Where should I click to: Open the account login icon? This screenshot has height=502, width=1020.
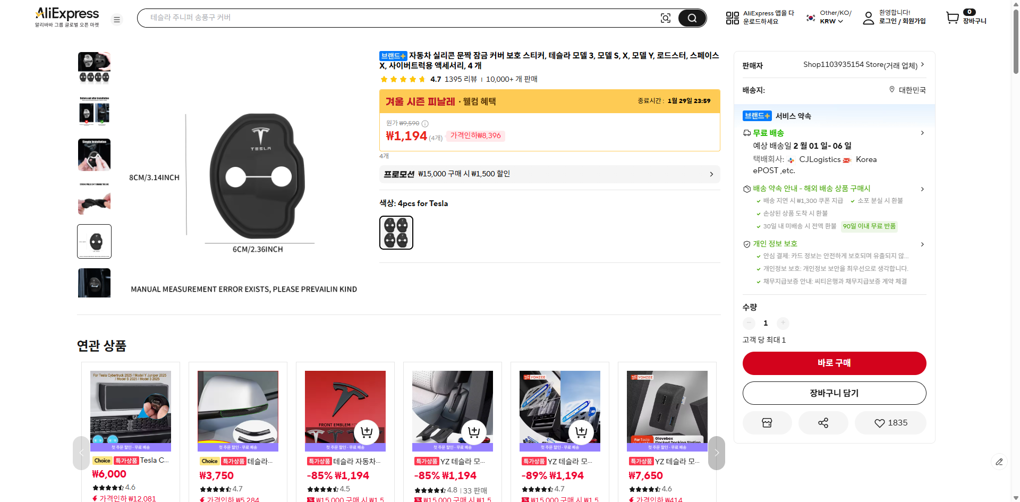[868, 18]
